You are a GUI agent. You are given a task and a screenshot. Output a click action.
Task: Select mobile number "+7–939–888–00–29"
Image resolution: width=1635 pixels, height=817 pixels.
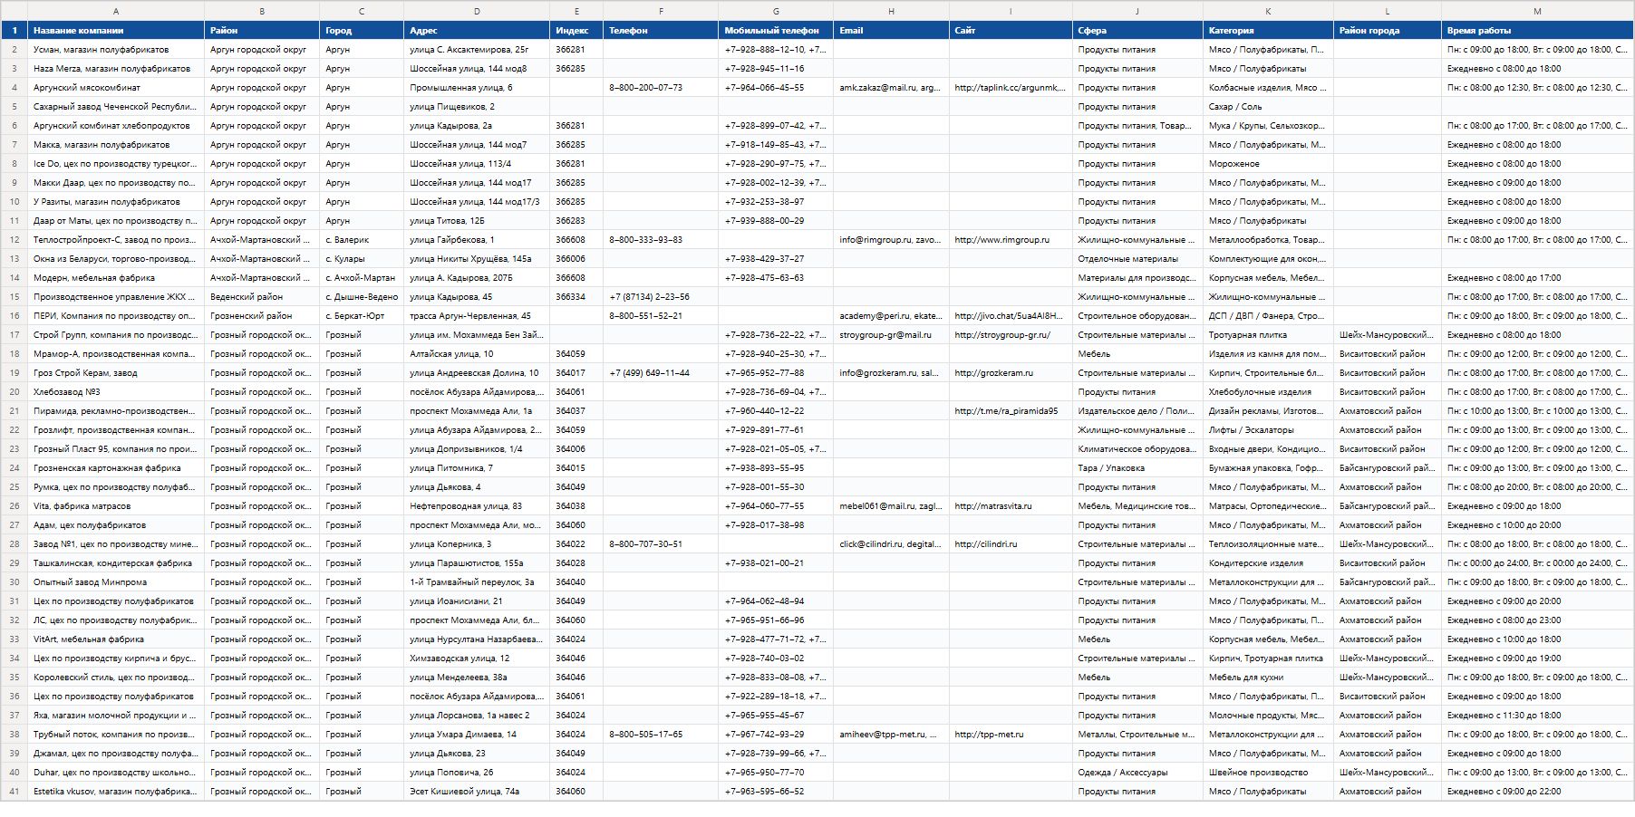click(x=776, y=221)
